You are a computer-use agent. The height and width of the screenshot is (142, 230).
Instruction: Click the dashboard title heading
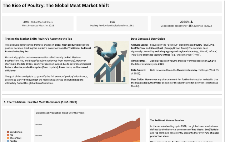tap(56, 6)
